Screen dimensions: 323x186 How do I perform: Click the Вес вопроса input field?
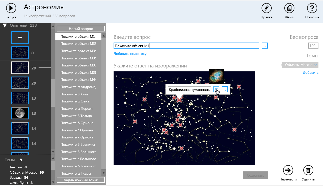point(313,46)
